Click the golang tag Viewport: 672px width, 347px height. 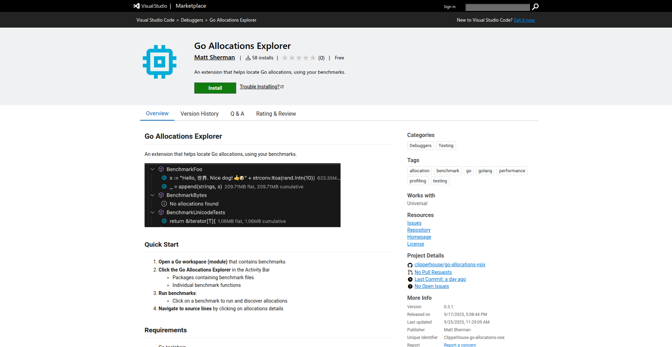click(x=485, y=171)
